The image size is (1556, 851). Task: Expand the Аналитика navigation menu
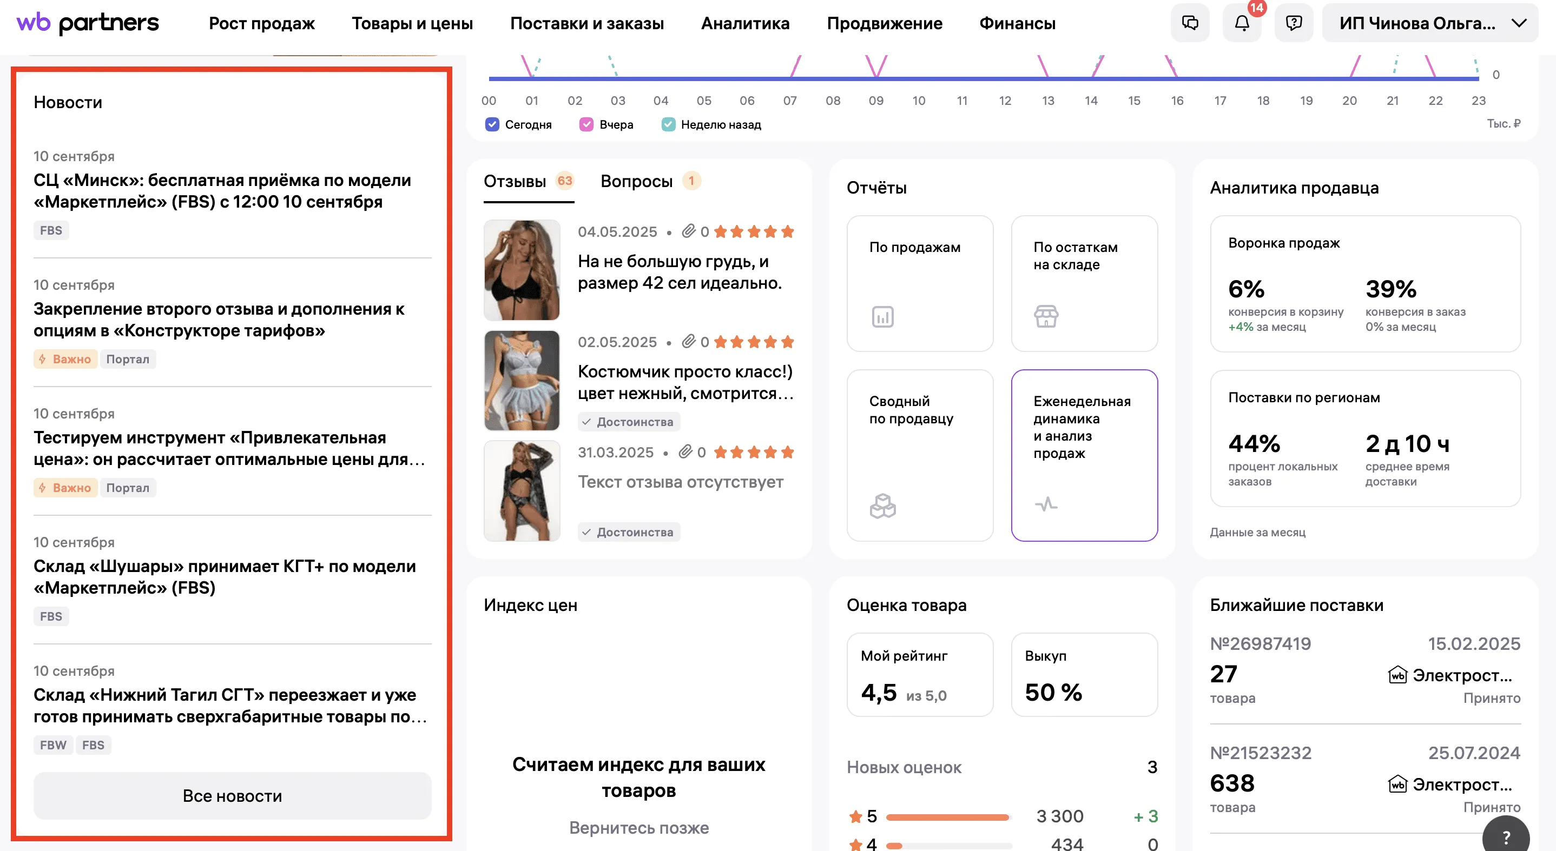click(x=745, y=23)
